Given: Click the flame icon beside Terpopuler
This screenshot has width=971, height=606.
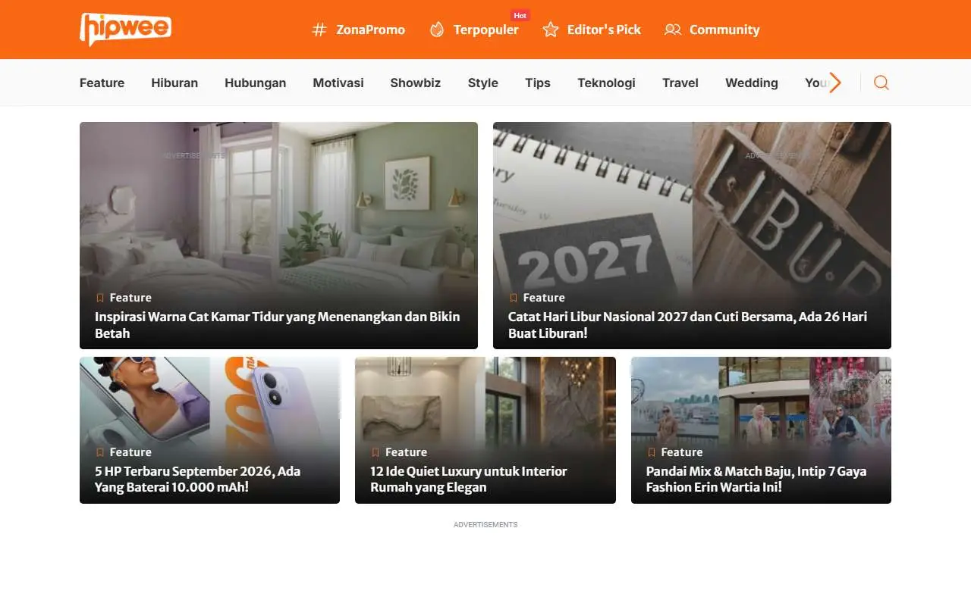Looking at the screenshot, I should click(x=437, y=30).
